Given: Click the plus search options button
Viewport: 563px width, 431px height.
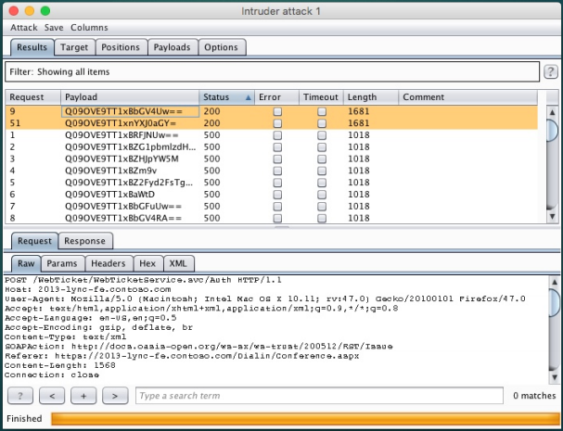Looking at the screenshot, I should tap(83, 396).
